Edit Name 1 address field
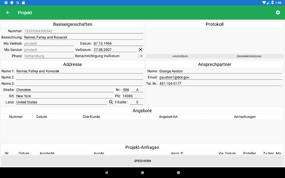The height and width of the screenshot is (178, 285). (x=79, y=71)
